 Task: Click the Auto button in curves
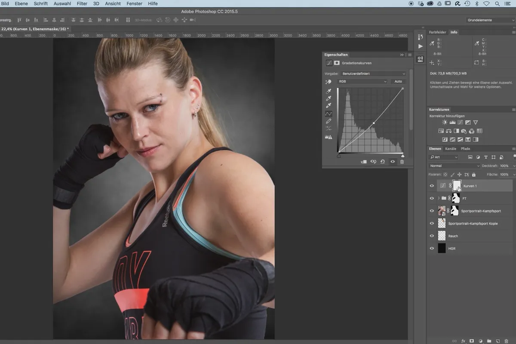click(398, 81)
